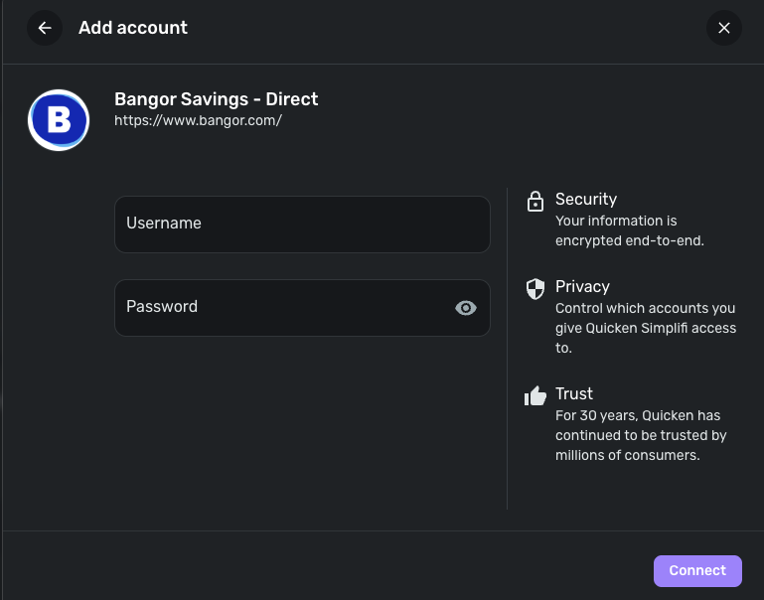Show password with the eye icon
The height and width of the screenshot is (600, 764).
point(465,308)
